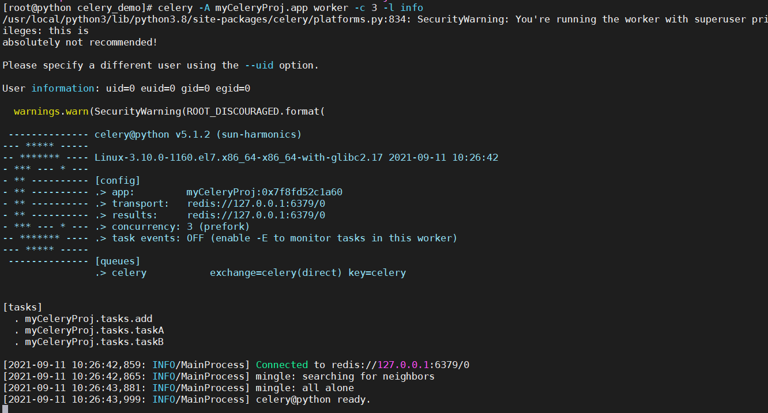Screen dimensions: 768x413
Task: Click 'User information: uid=0 euid=0' line
Action: pyautogui.click(x=126, y=89)
